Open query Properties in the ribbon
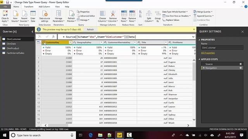The width and height of the screenshot is (248, 139). click(x=83, y=12)
